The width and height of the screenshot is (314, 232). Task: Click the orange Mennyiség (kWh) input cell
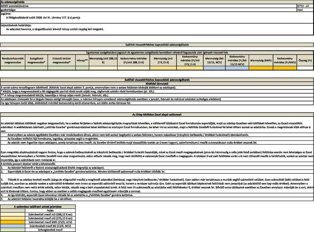[261, 68]
